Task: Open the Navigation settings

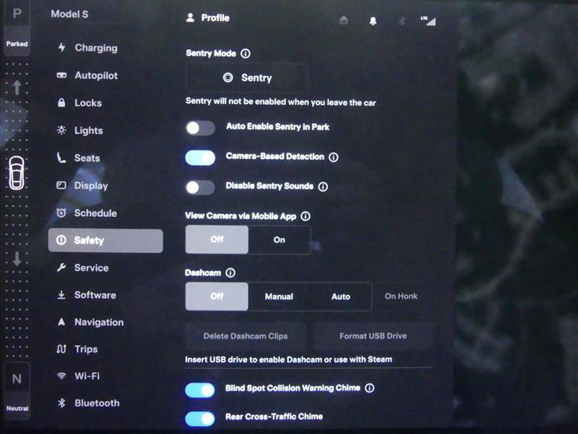Action: [91, 322]
